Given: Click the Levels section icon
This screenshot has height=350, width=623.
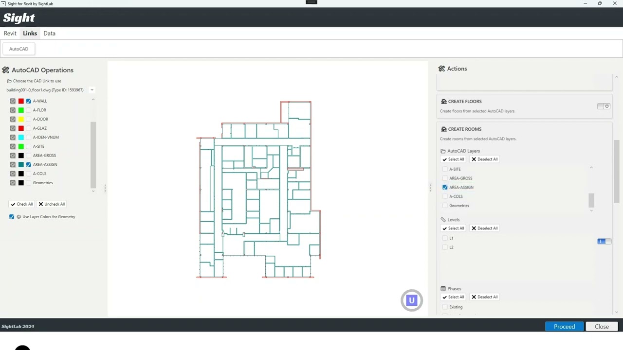Looking at the screenshot, I should (443, 220).
